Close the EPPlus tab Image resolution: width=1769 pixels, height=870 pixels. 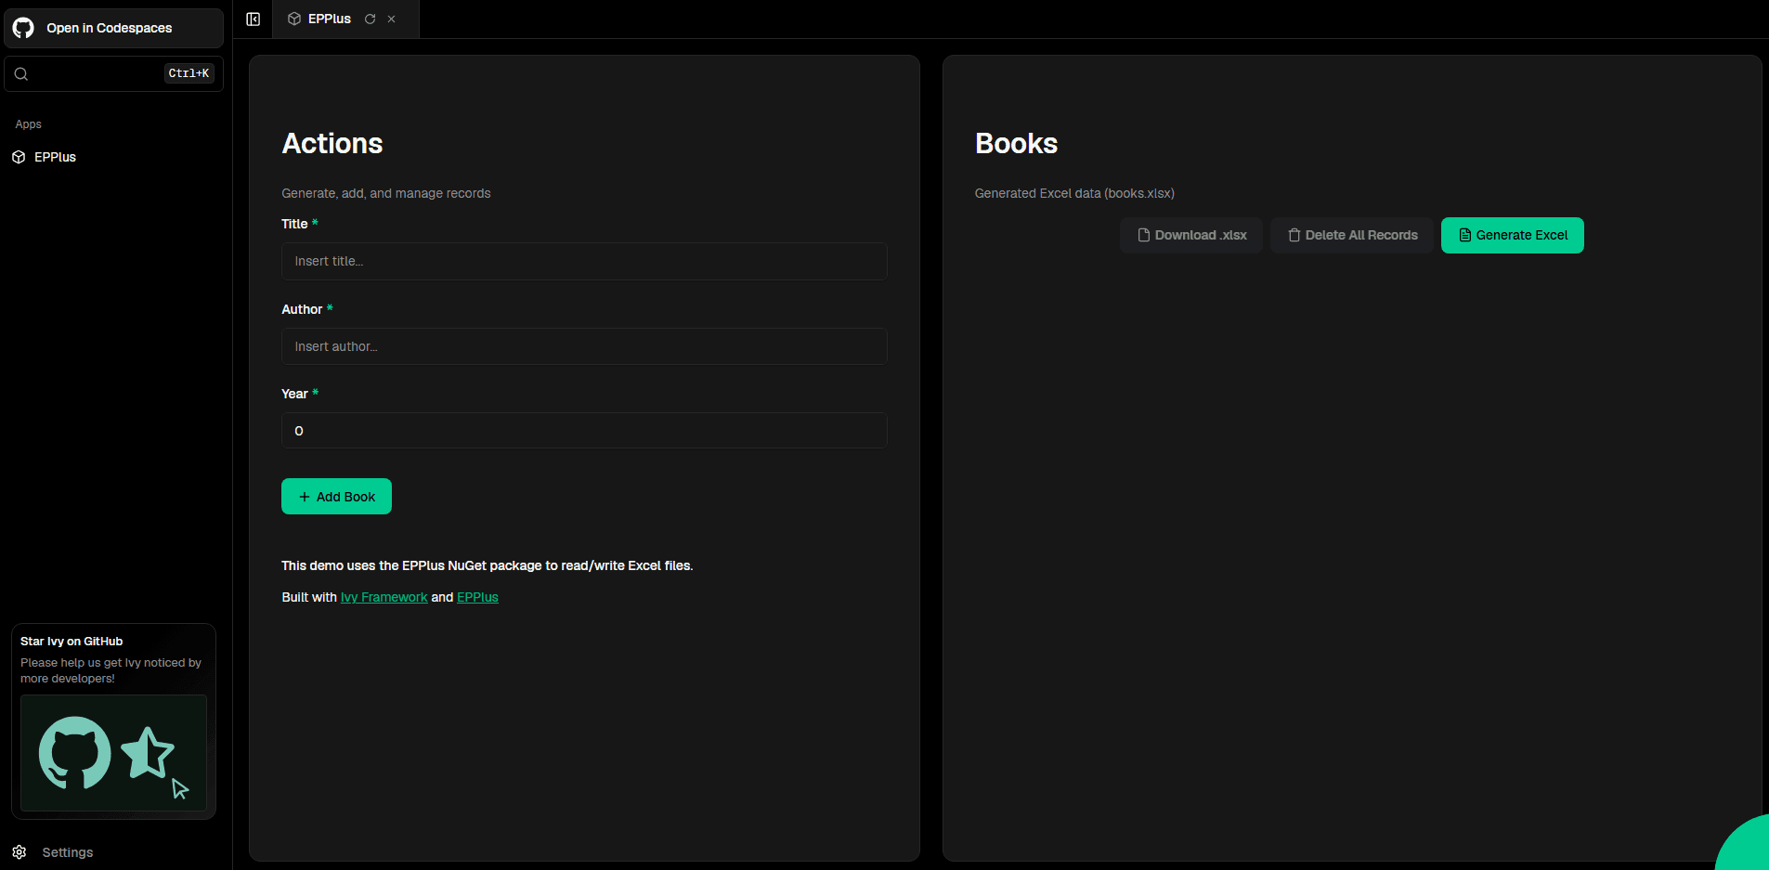click(x=392, y=19)
